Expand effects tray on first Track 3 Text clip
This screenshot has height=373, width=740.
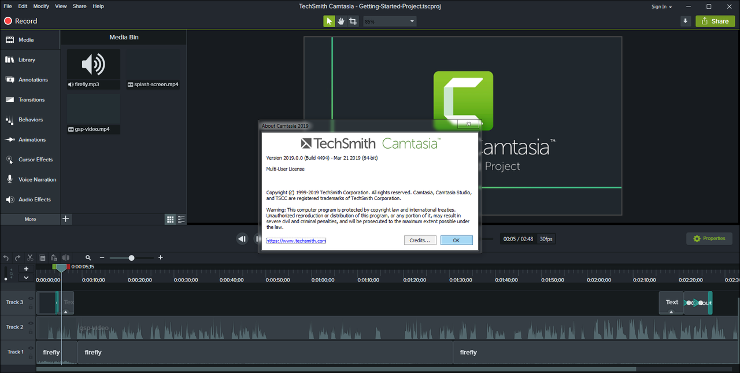coord(66,312)
